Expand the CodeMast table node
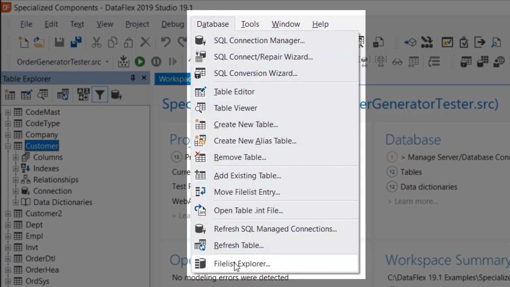This screenshot has width=510, height=287. (x=8, y=112)
